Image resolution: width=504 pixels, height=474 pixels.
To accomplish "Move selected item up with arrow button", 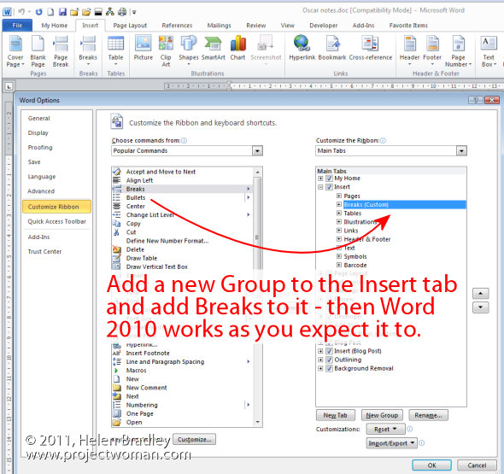I will [x=481, y=294].
